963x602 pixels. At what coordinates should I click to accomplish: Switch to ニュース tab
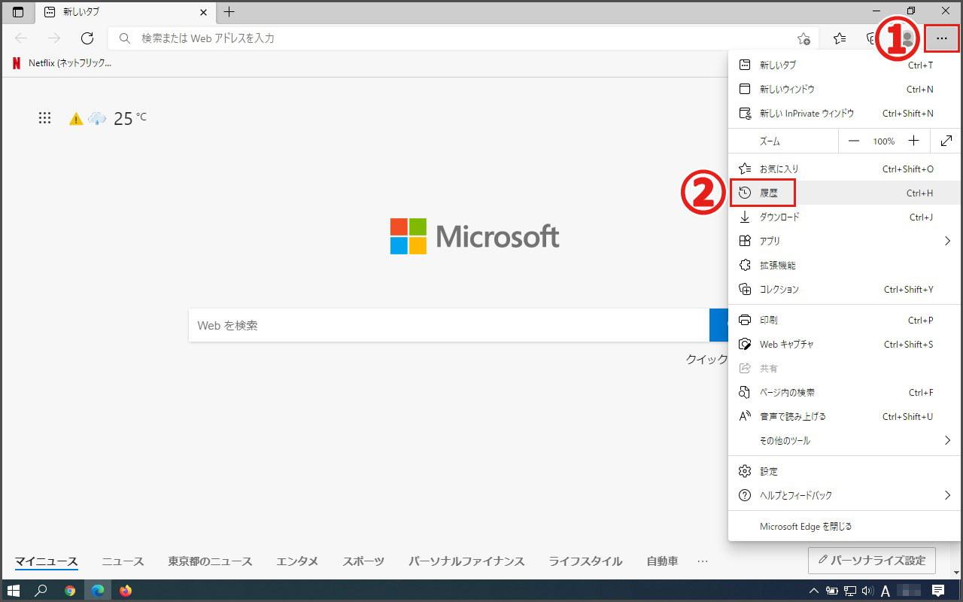pos(123,561)
